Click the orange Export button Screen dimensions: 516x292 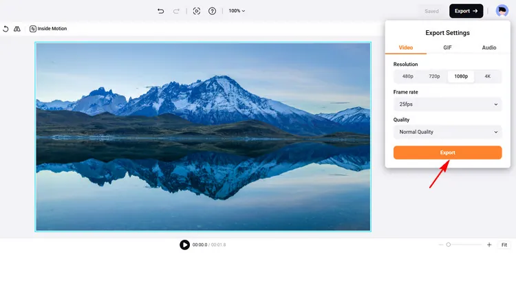pyautogui.click(x=448, y=153)
